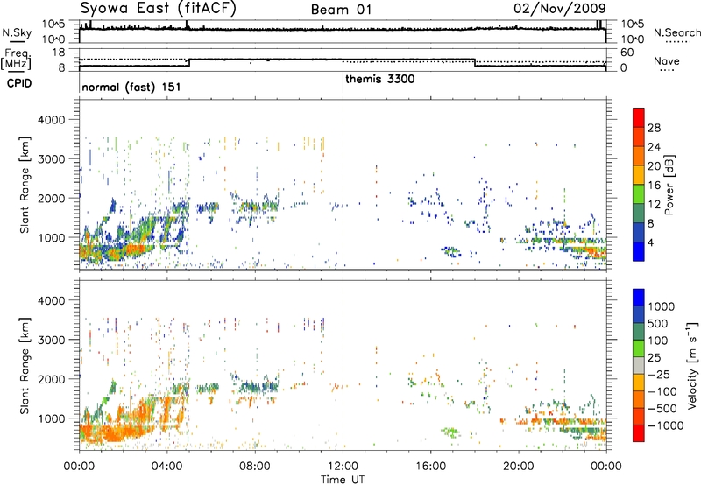Pick the Power colorbar segment between 20 and 24
The height and width of the screenshot is (485, 701).
pos(639,156)
